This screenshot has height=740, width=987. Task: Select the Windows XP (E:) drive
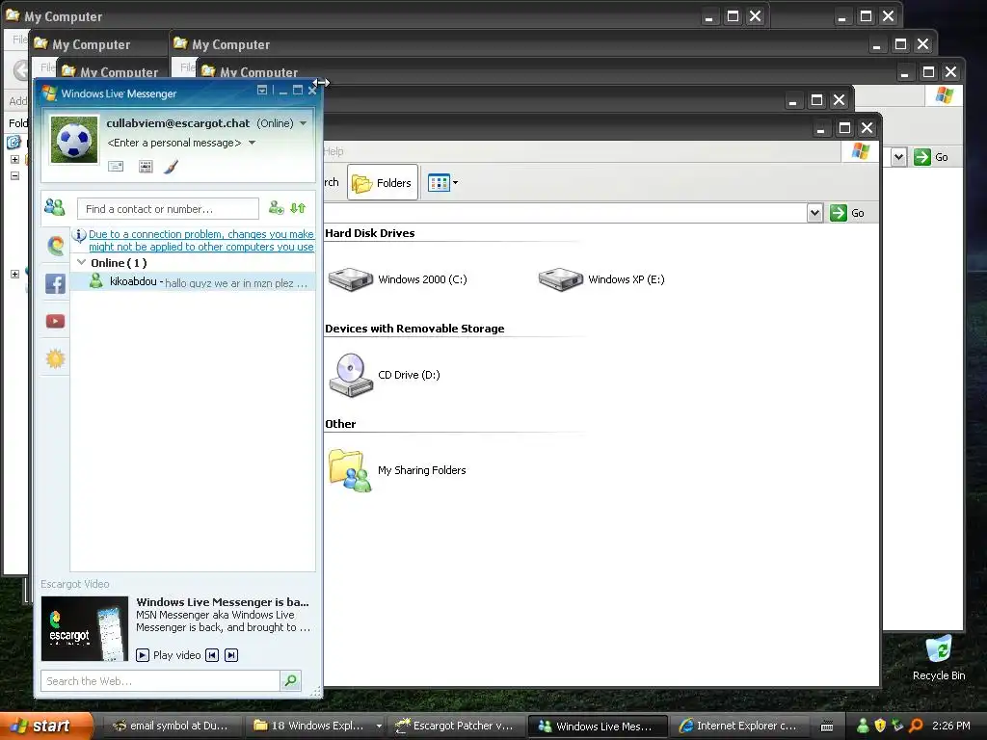601,279
